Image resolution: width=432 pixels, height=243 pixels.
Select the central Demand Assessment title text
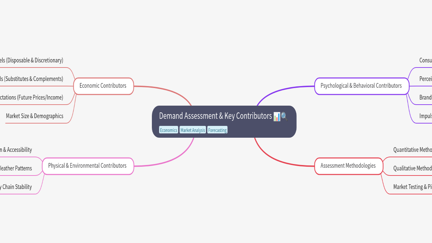(x=215, y=116)
